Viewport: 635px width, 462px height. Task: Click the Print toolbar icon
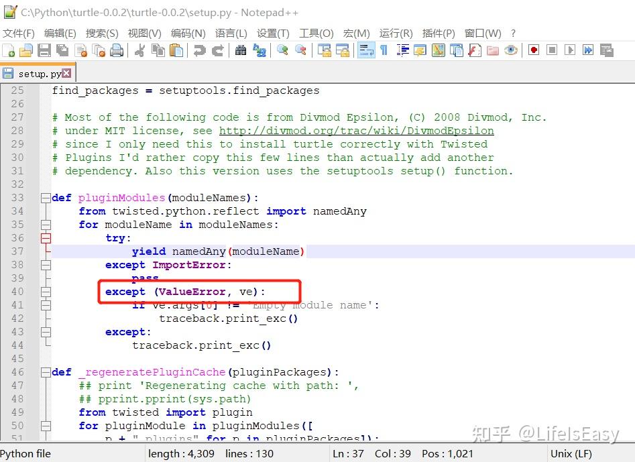pyautogui.click(x=117, y=50)
